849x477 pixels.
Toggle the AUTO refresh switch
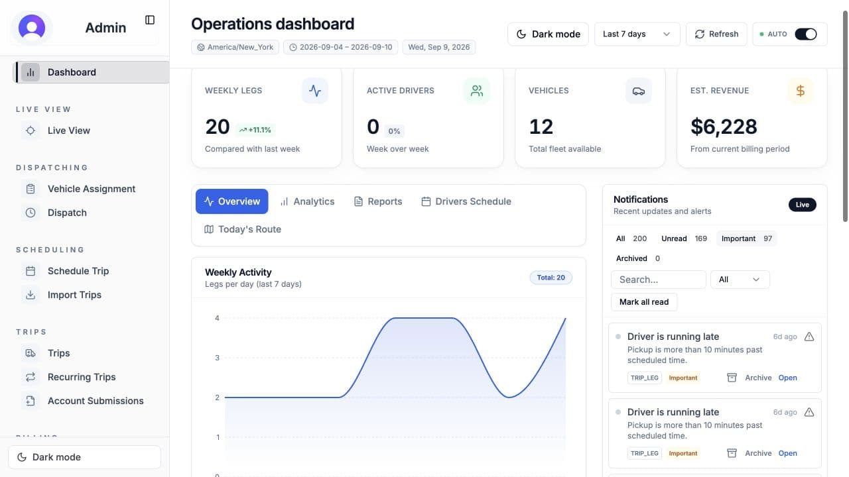(x=806, y=34)
